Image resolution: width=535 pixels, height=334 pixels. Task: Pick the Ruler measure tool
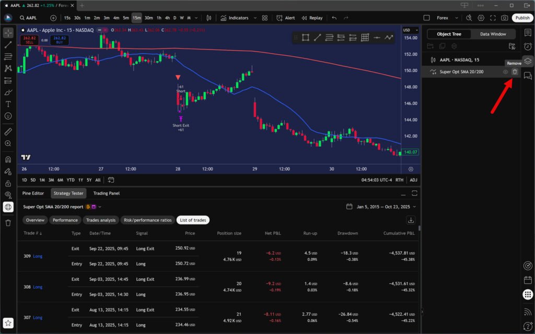coord(8,131)
